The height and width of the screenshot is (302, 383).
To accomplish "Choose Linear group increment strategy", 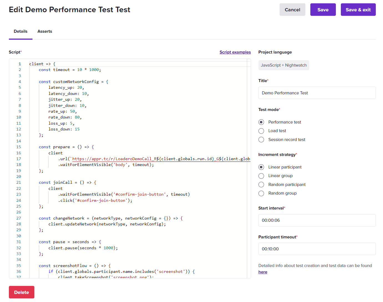I will click(x=261, y=176).
